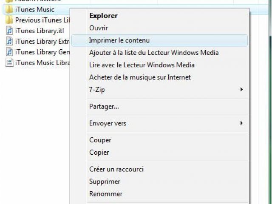Click Acheter de la musique sur Internet

tap(140, 77)
